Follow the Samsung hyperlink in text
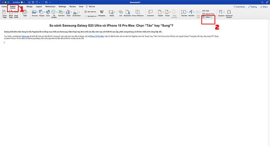 (x=25, y=36)
